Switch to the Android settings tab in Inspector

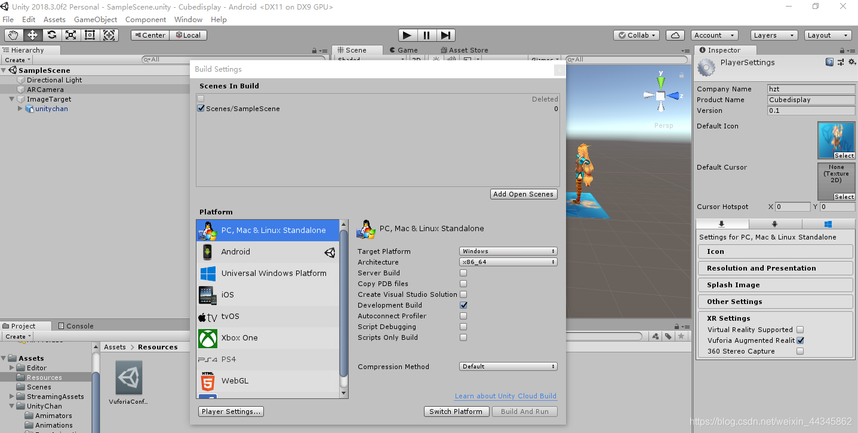click(774, 225)
